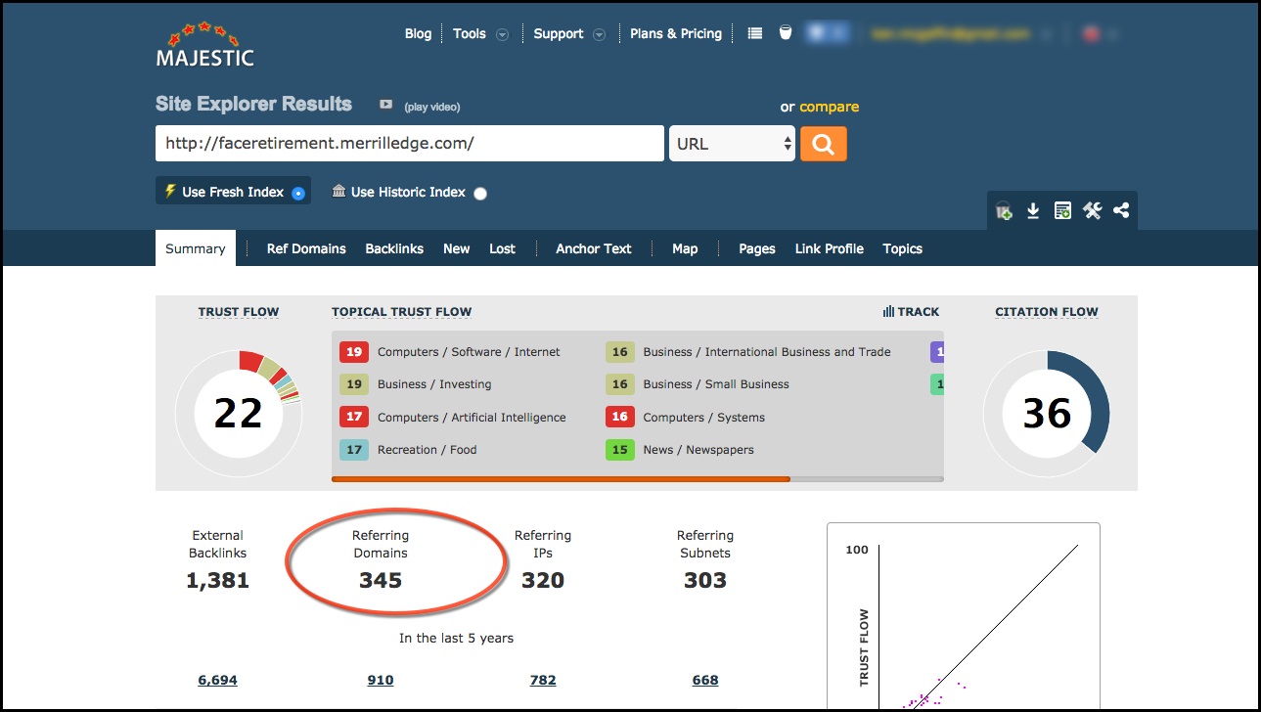Click the Citation Flow 36 donut chart
This screenshot has width=1261, height=712.
tap(1047, 413)
